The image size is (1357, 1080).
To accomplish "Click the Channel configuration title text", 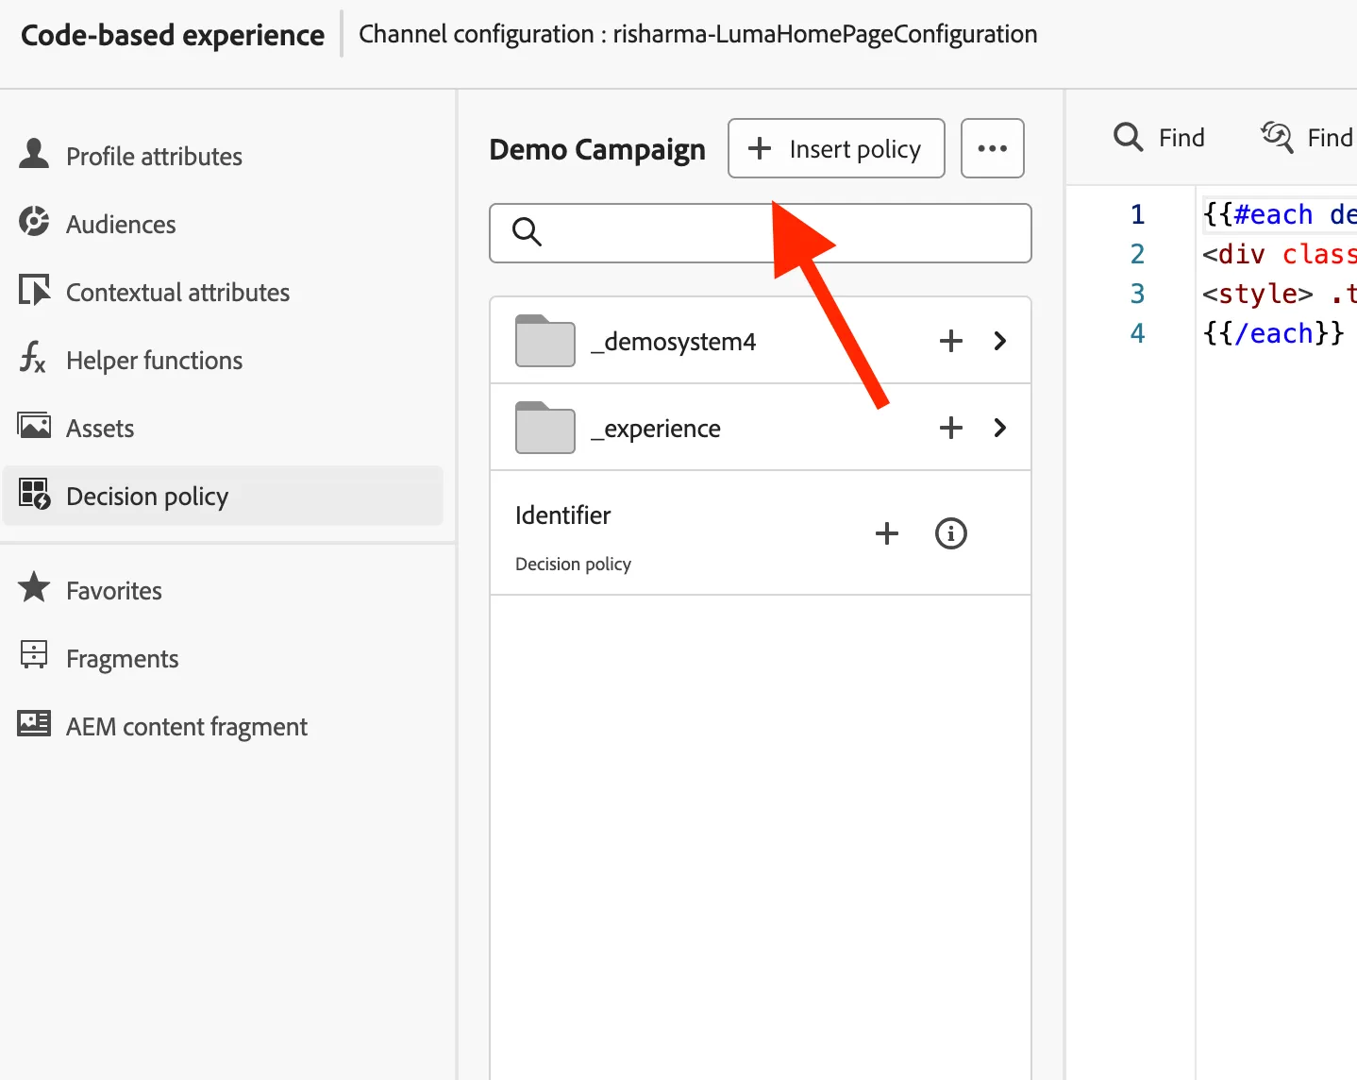I will tap(698, 34).
